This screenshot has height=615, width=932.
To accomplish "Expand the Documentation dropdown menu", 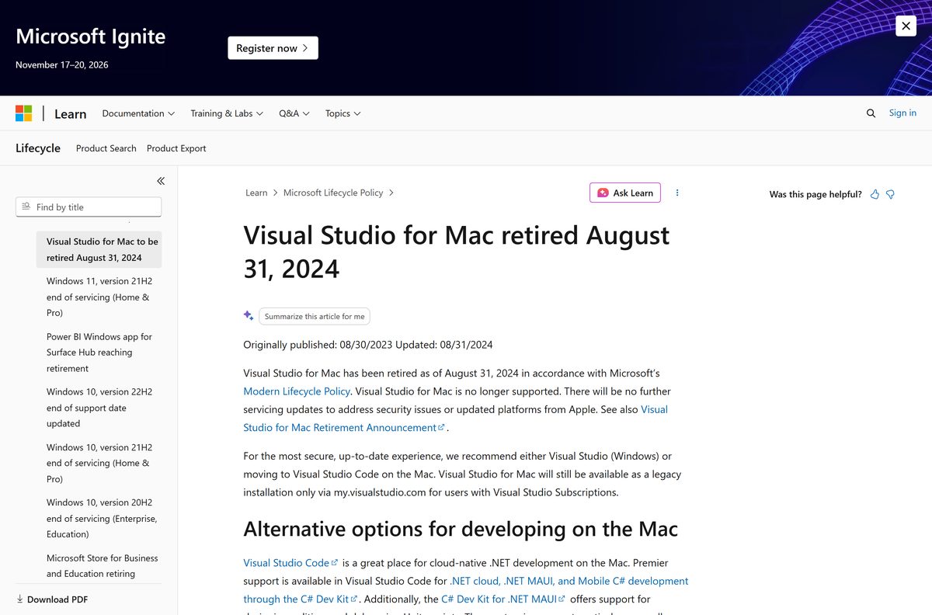I will tap(138, 113).
